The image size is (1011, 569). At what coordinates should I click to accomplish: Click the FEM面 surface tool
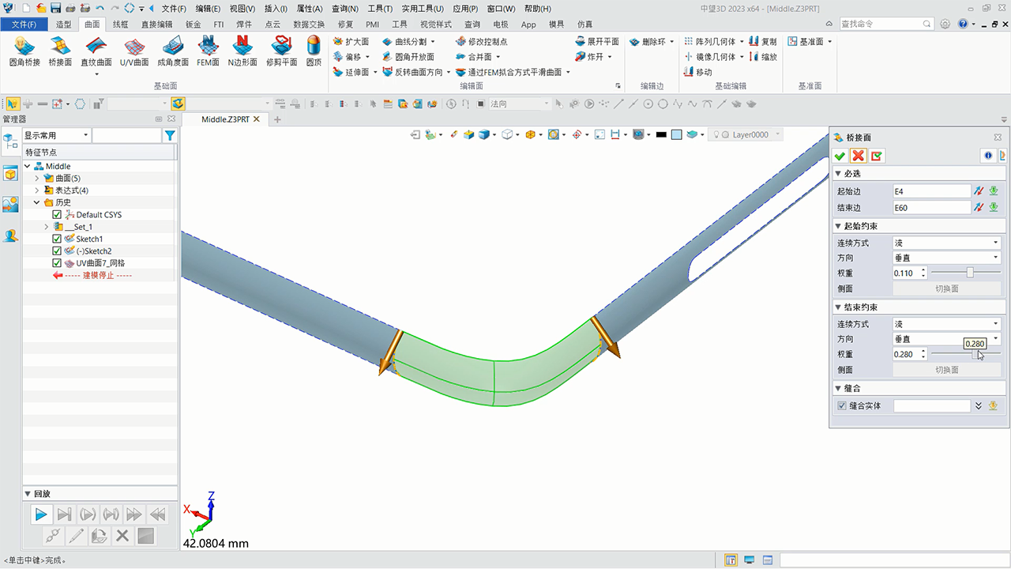click(x=208, y=51)
